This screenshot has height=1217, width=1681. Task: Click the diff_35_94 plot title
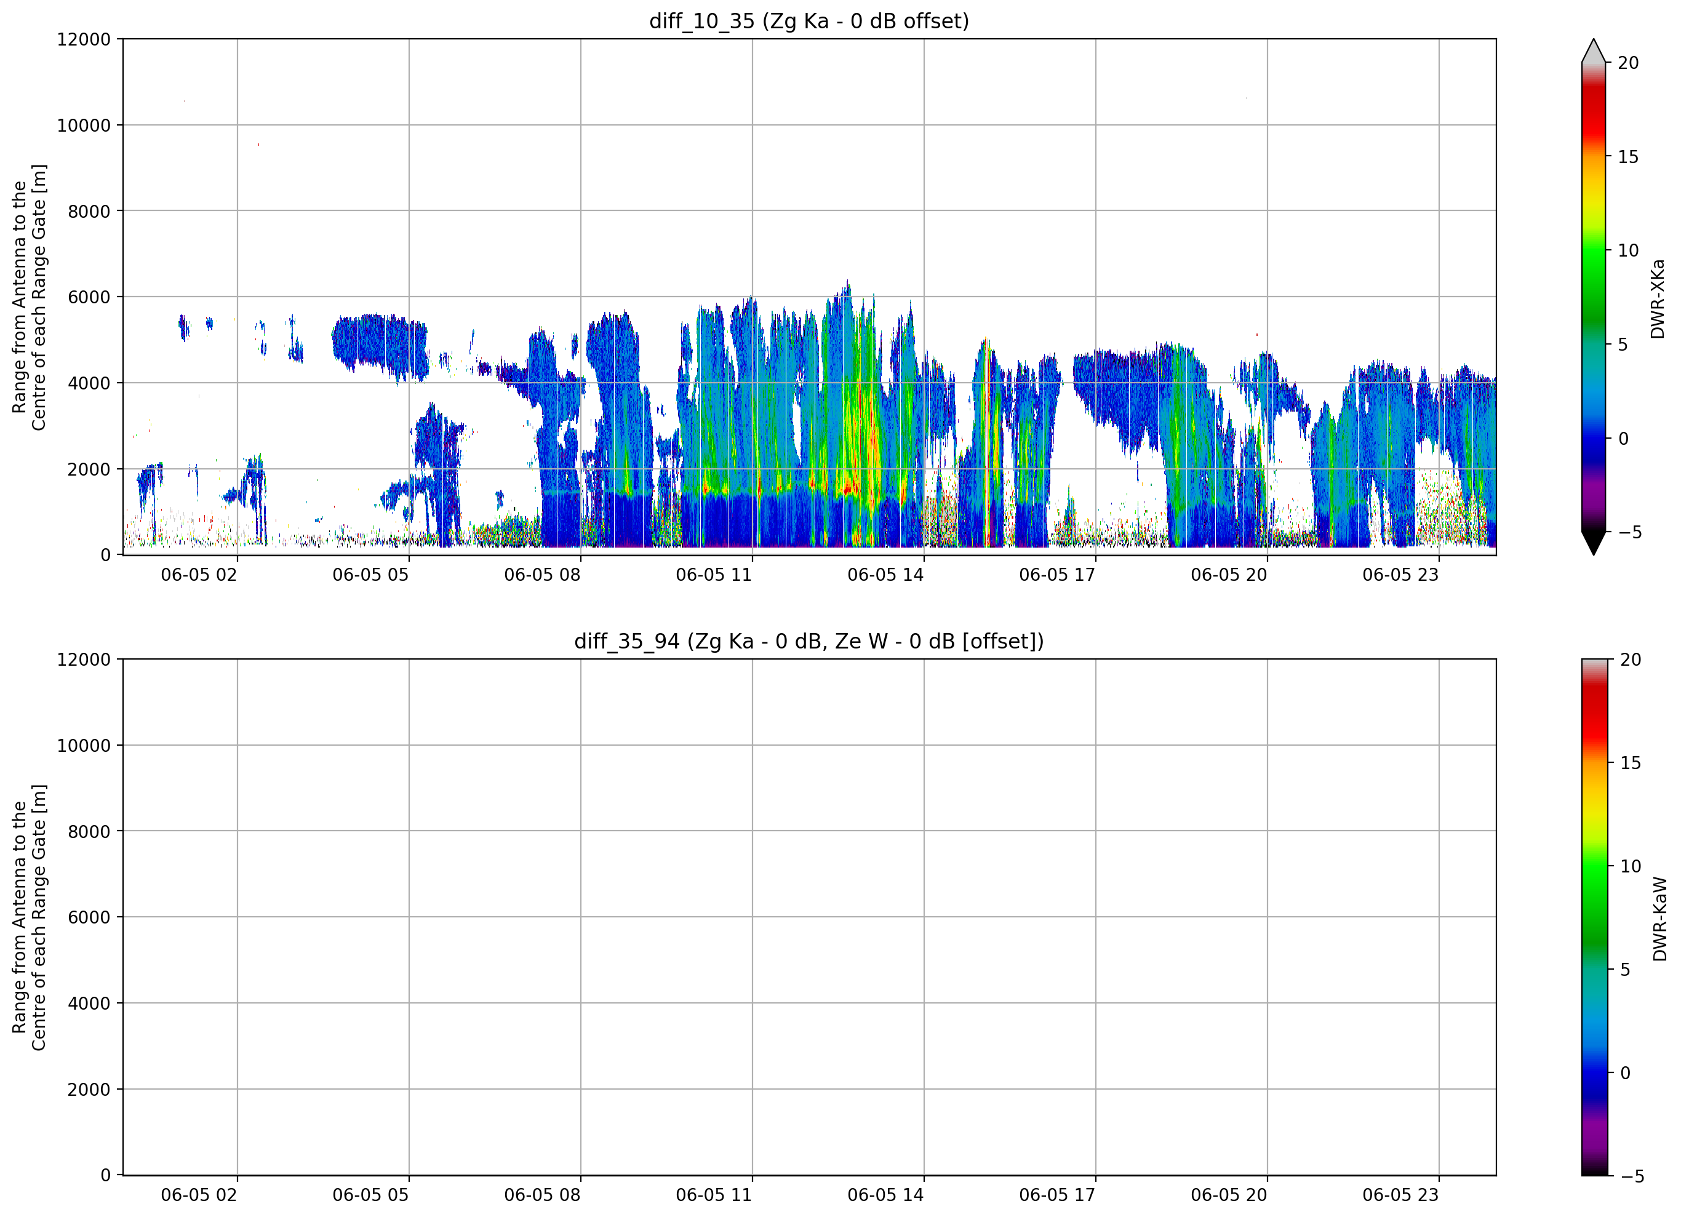(x=809, y=641)
